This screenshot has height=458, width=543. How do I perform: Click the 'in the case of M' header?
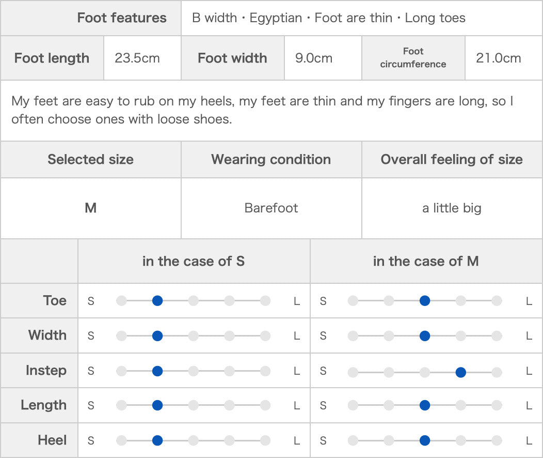click(426, 261)
